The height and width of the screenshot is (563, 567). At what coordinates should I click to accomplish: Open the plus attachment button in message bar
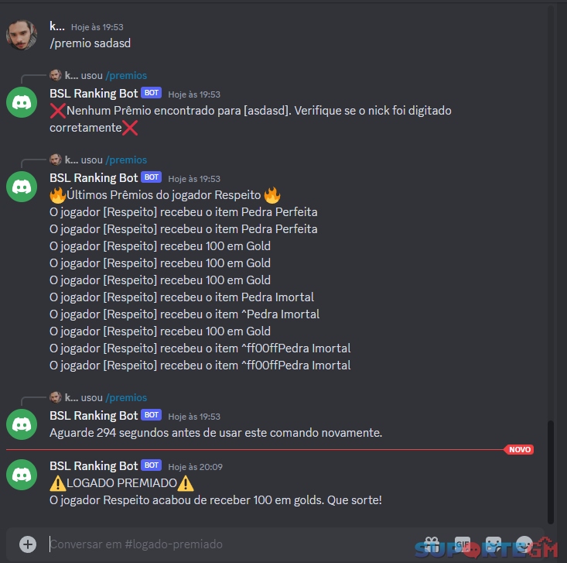(x=28, y=544)
